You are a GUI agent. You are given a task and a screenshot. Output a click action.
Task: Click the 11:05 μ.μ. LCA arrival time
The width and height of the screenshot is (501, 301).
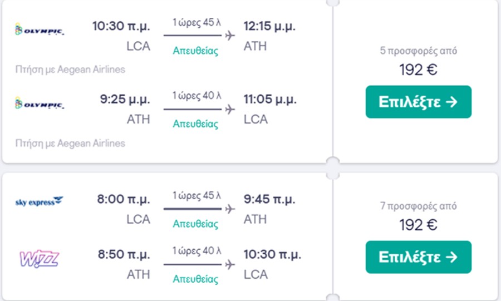(x=270, y=99)
